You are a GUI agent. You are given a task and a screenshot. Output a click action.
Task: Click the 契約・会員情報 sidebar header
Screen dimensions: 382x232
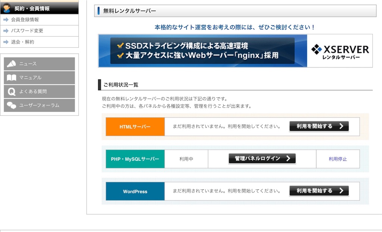40,8
